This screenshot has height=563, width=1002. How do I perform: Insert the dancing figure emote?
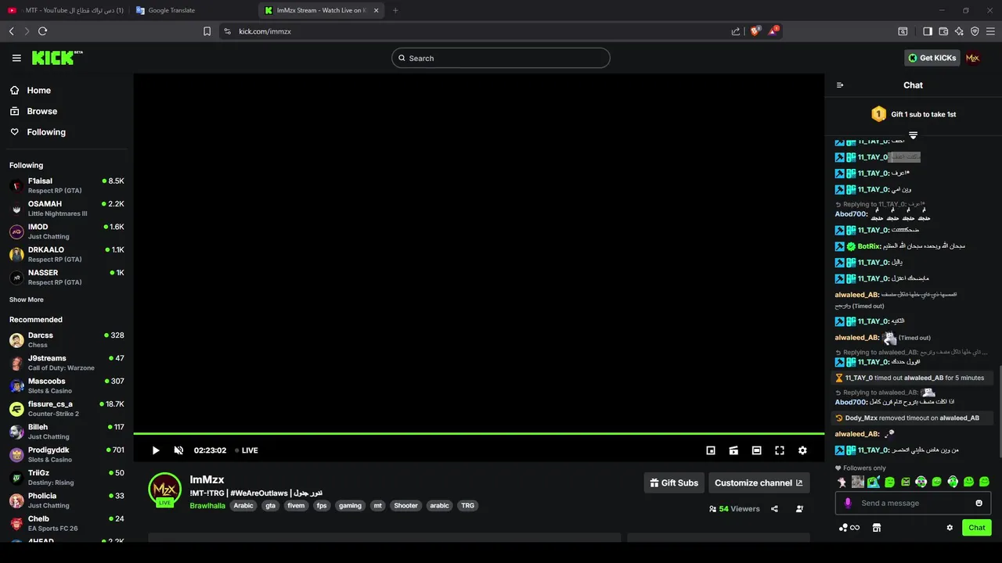[x=842, y=482]
